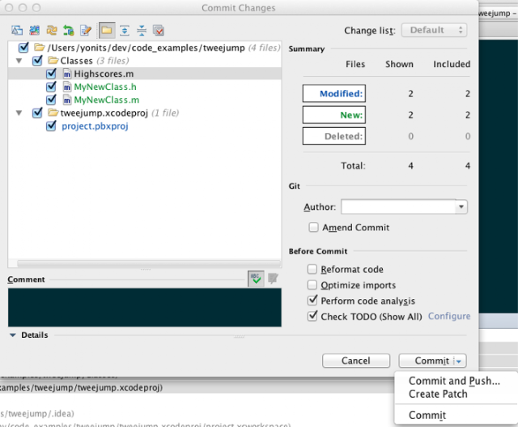Enable the Reformat code checkbox
The height and width of the screenshot is (427, 518).
pyautogui.click(x=312, y=269)
